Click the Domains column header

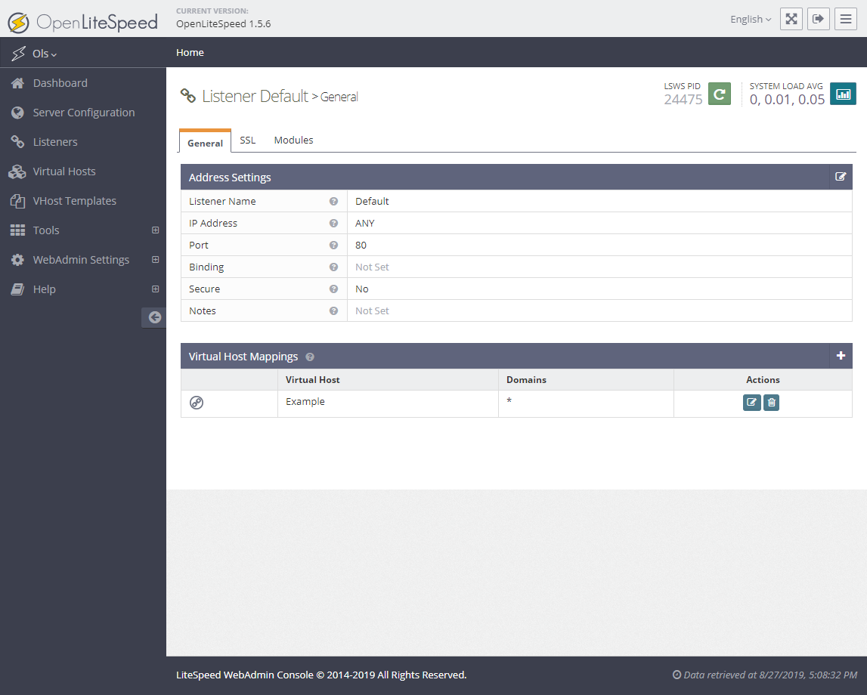(x=526, y=380)
